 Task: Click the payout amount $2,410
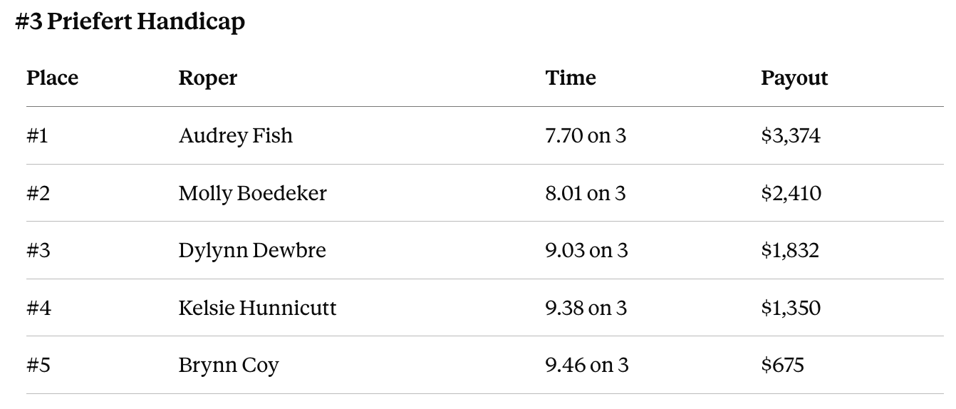tap(791, 193)
